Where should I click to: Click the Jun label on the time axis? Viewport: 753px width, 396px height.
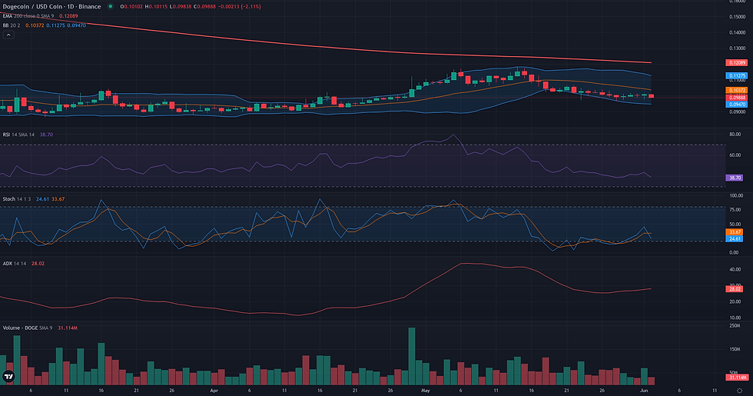[644, 391]
